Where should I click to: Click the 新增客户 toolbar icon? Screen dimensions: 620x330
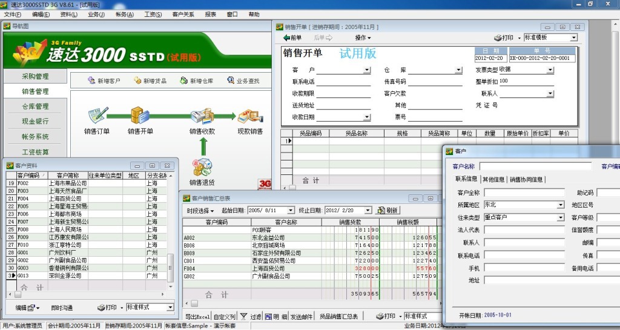point(91,80)
